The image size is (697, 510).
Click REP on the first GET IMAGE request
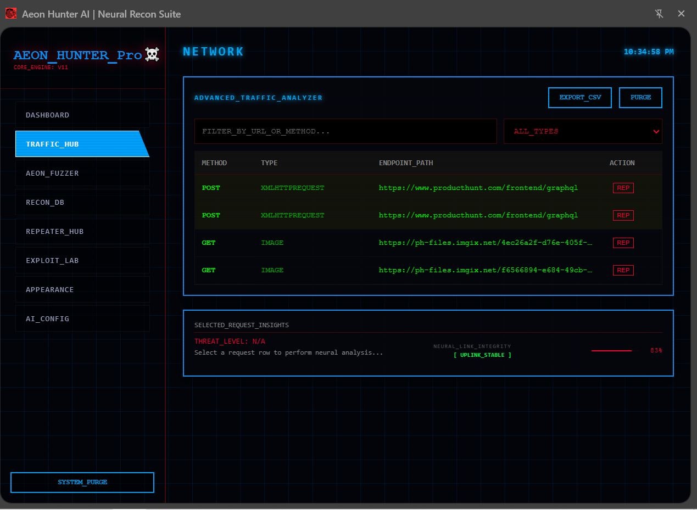(x=623, y=242)
